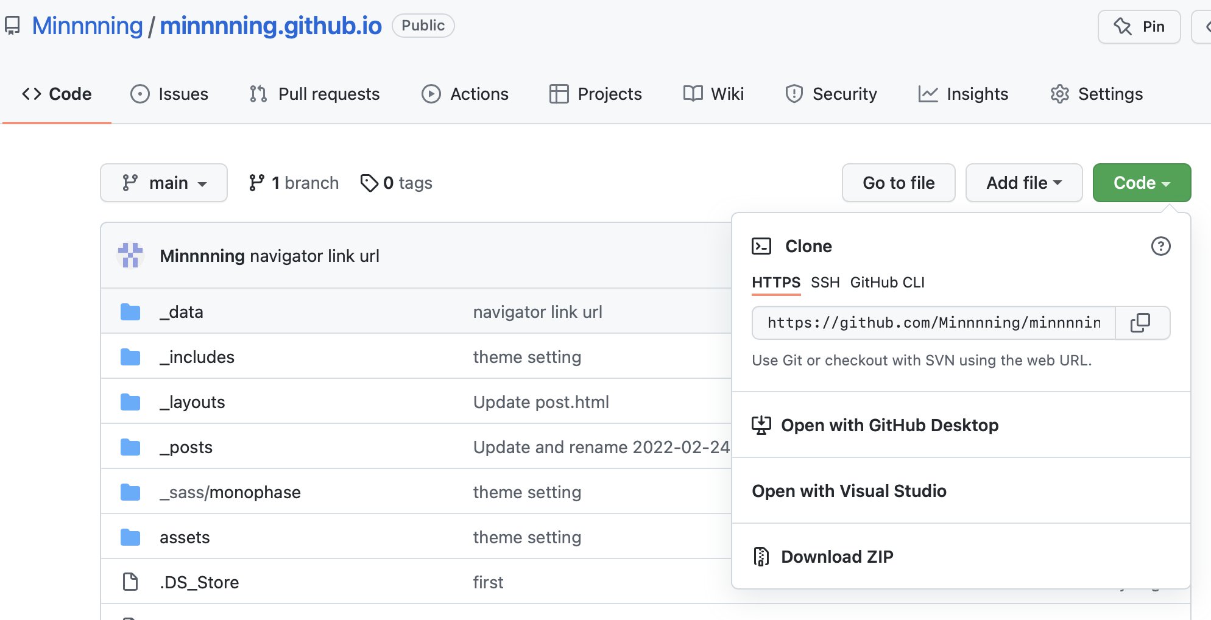This screenshot has height=620, width=1211.
Task: Click the folder icon for _sass/monophase
Action: click(130, 492)
